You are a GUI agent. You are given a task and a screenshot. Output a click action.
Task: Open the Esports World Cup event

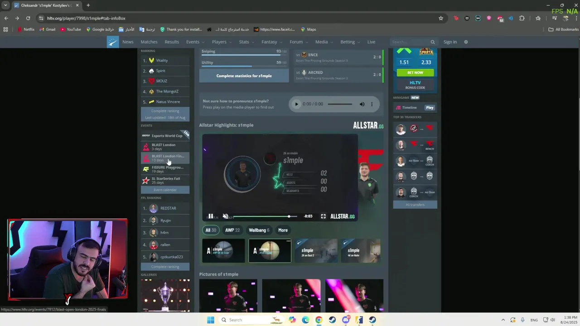[165, 136]
